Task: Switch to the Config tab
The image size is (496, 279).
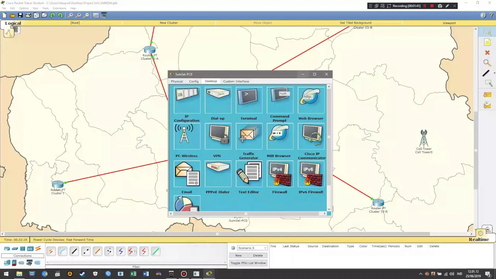Action: click(x=194, y=81)
